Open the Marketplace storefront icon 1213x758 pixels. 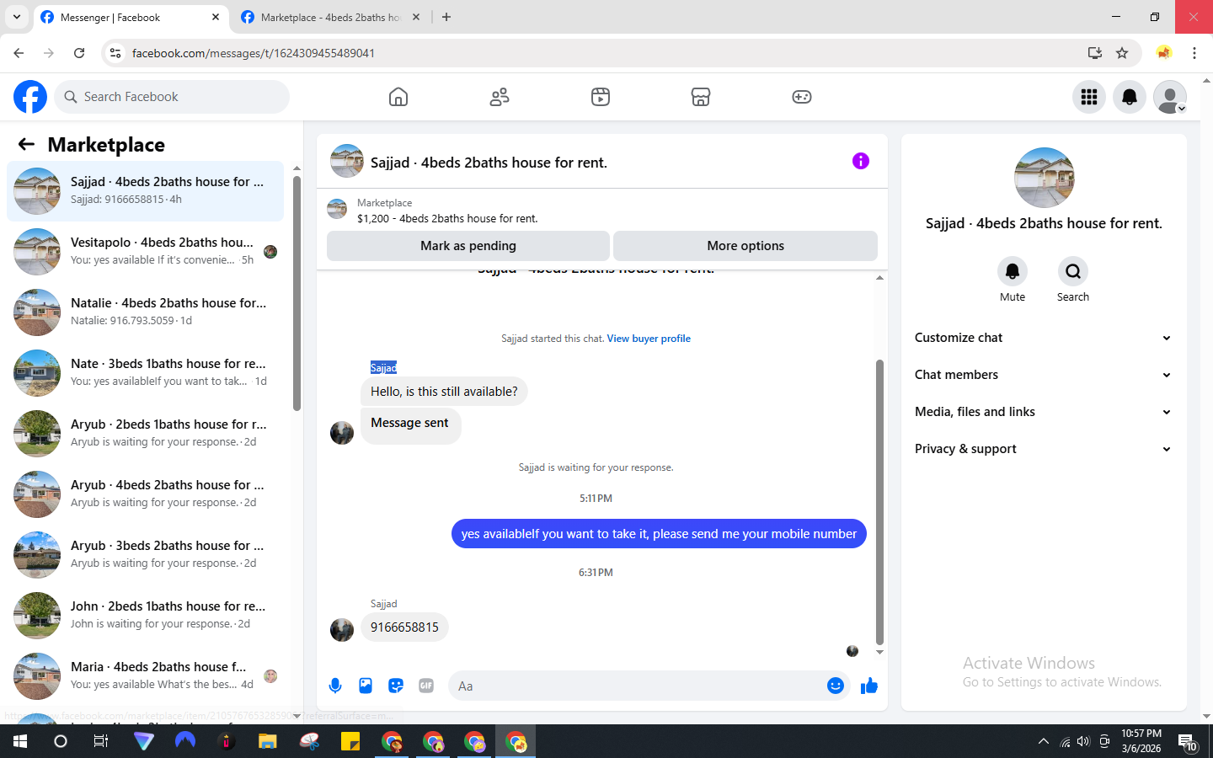click(701, 97)
